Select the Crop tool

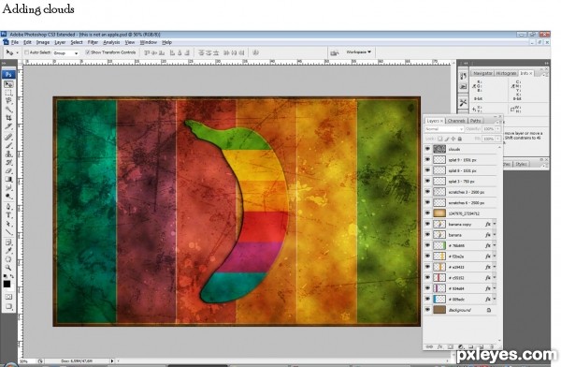[x=8, y=118]
